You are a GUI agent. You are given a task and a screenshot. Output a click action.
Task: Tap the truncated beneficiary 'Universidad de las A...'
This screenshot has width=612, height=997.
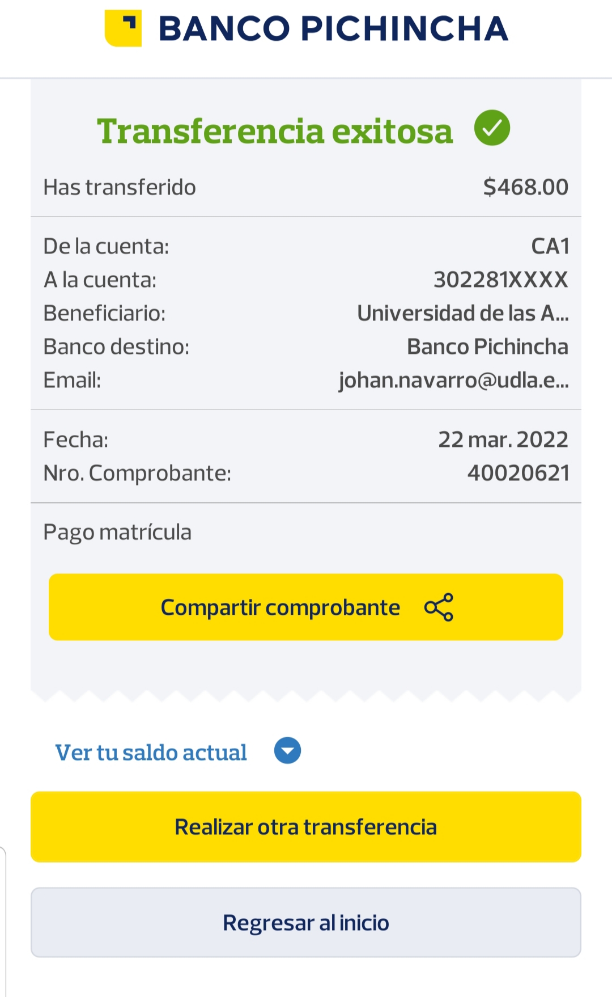pos(462,313)
